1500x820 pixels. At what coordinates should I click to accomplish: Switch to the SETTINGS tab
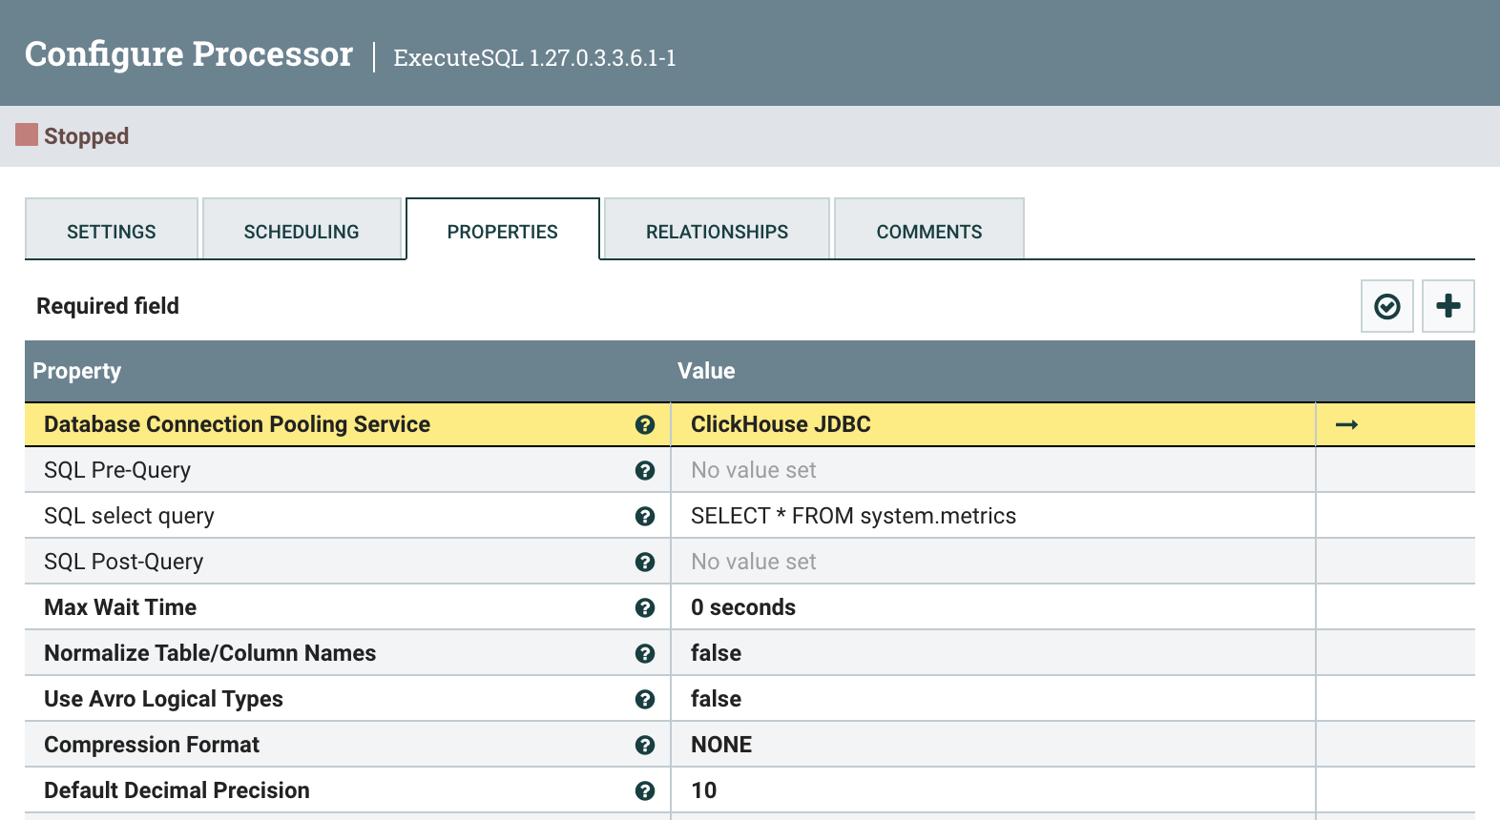112,229
